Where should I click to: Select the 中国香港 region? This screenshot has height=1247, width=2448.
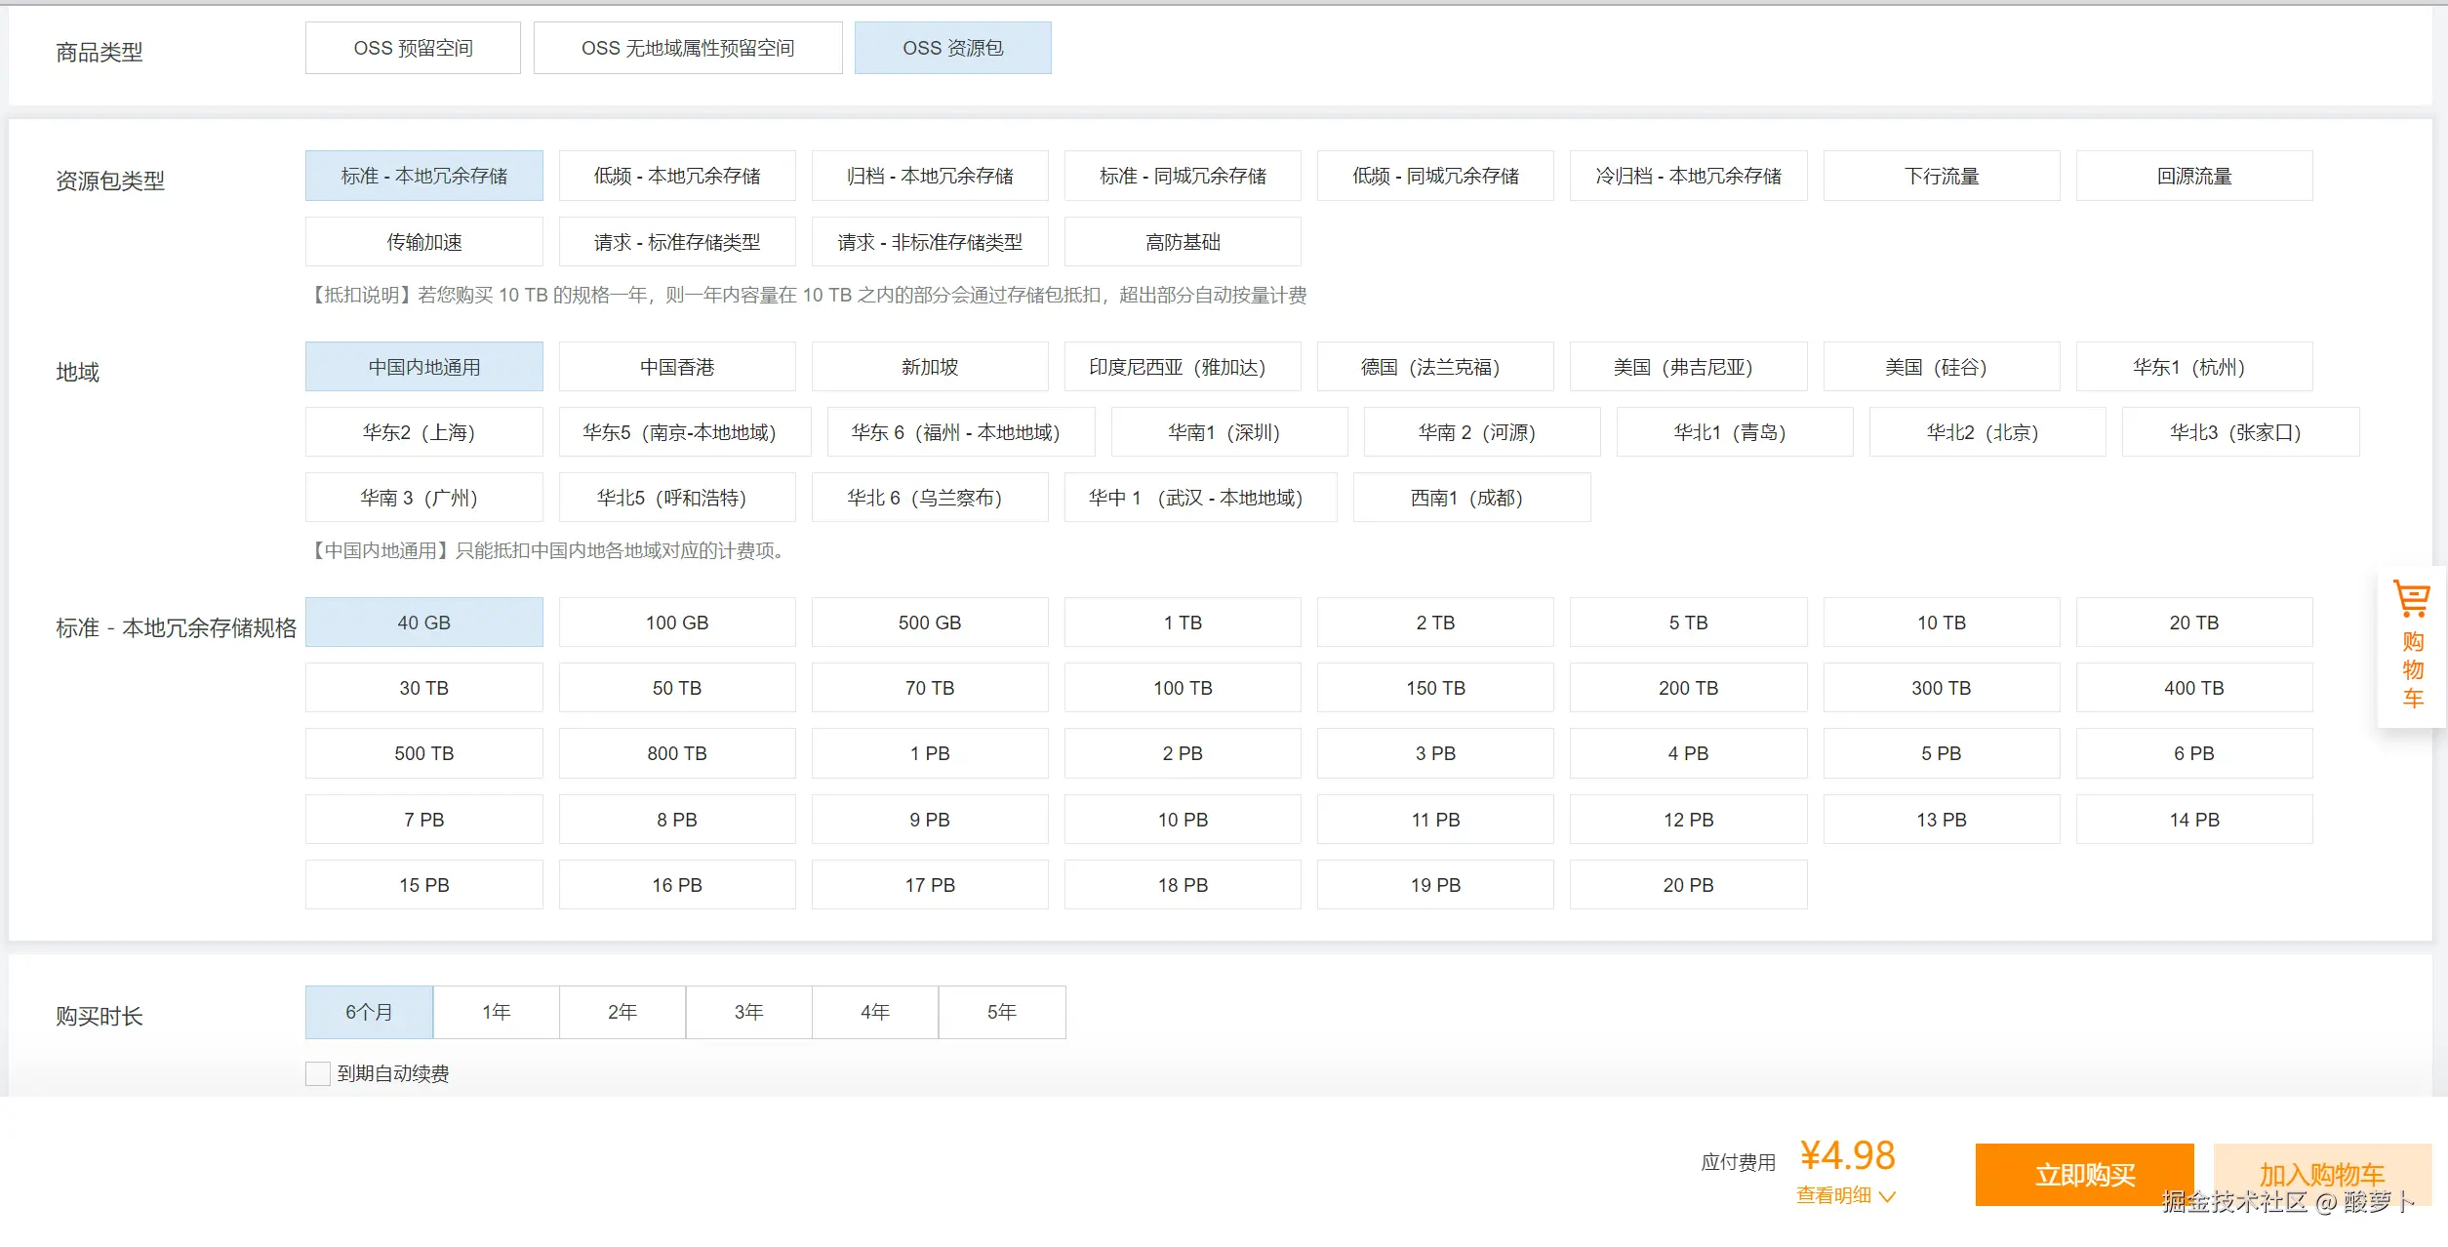[x=676, y=367]
